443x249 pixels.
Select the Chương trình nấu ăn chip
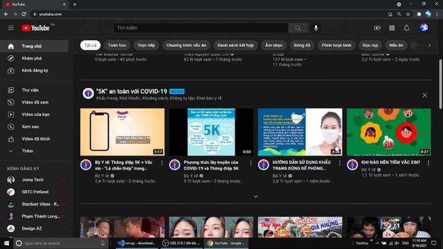click(x=186, y=45)
